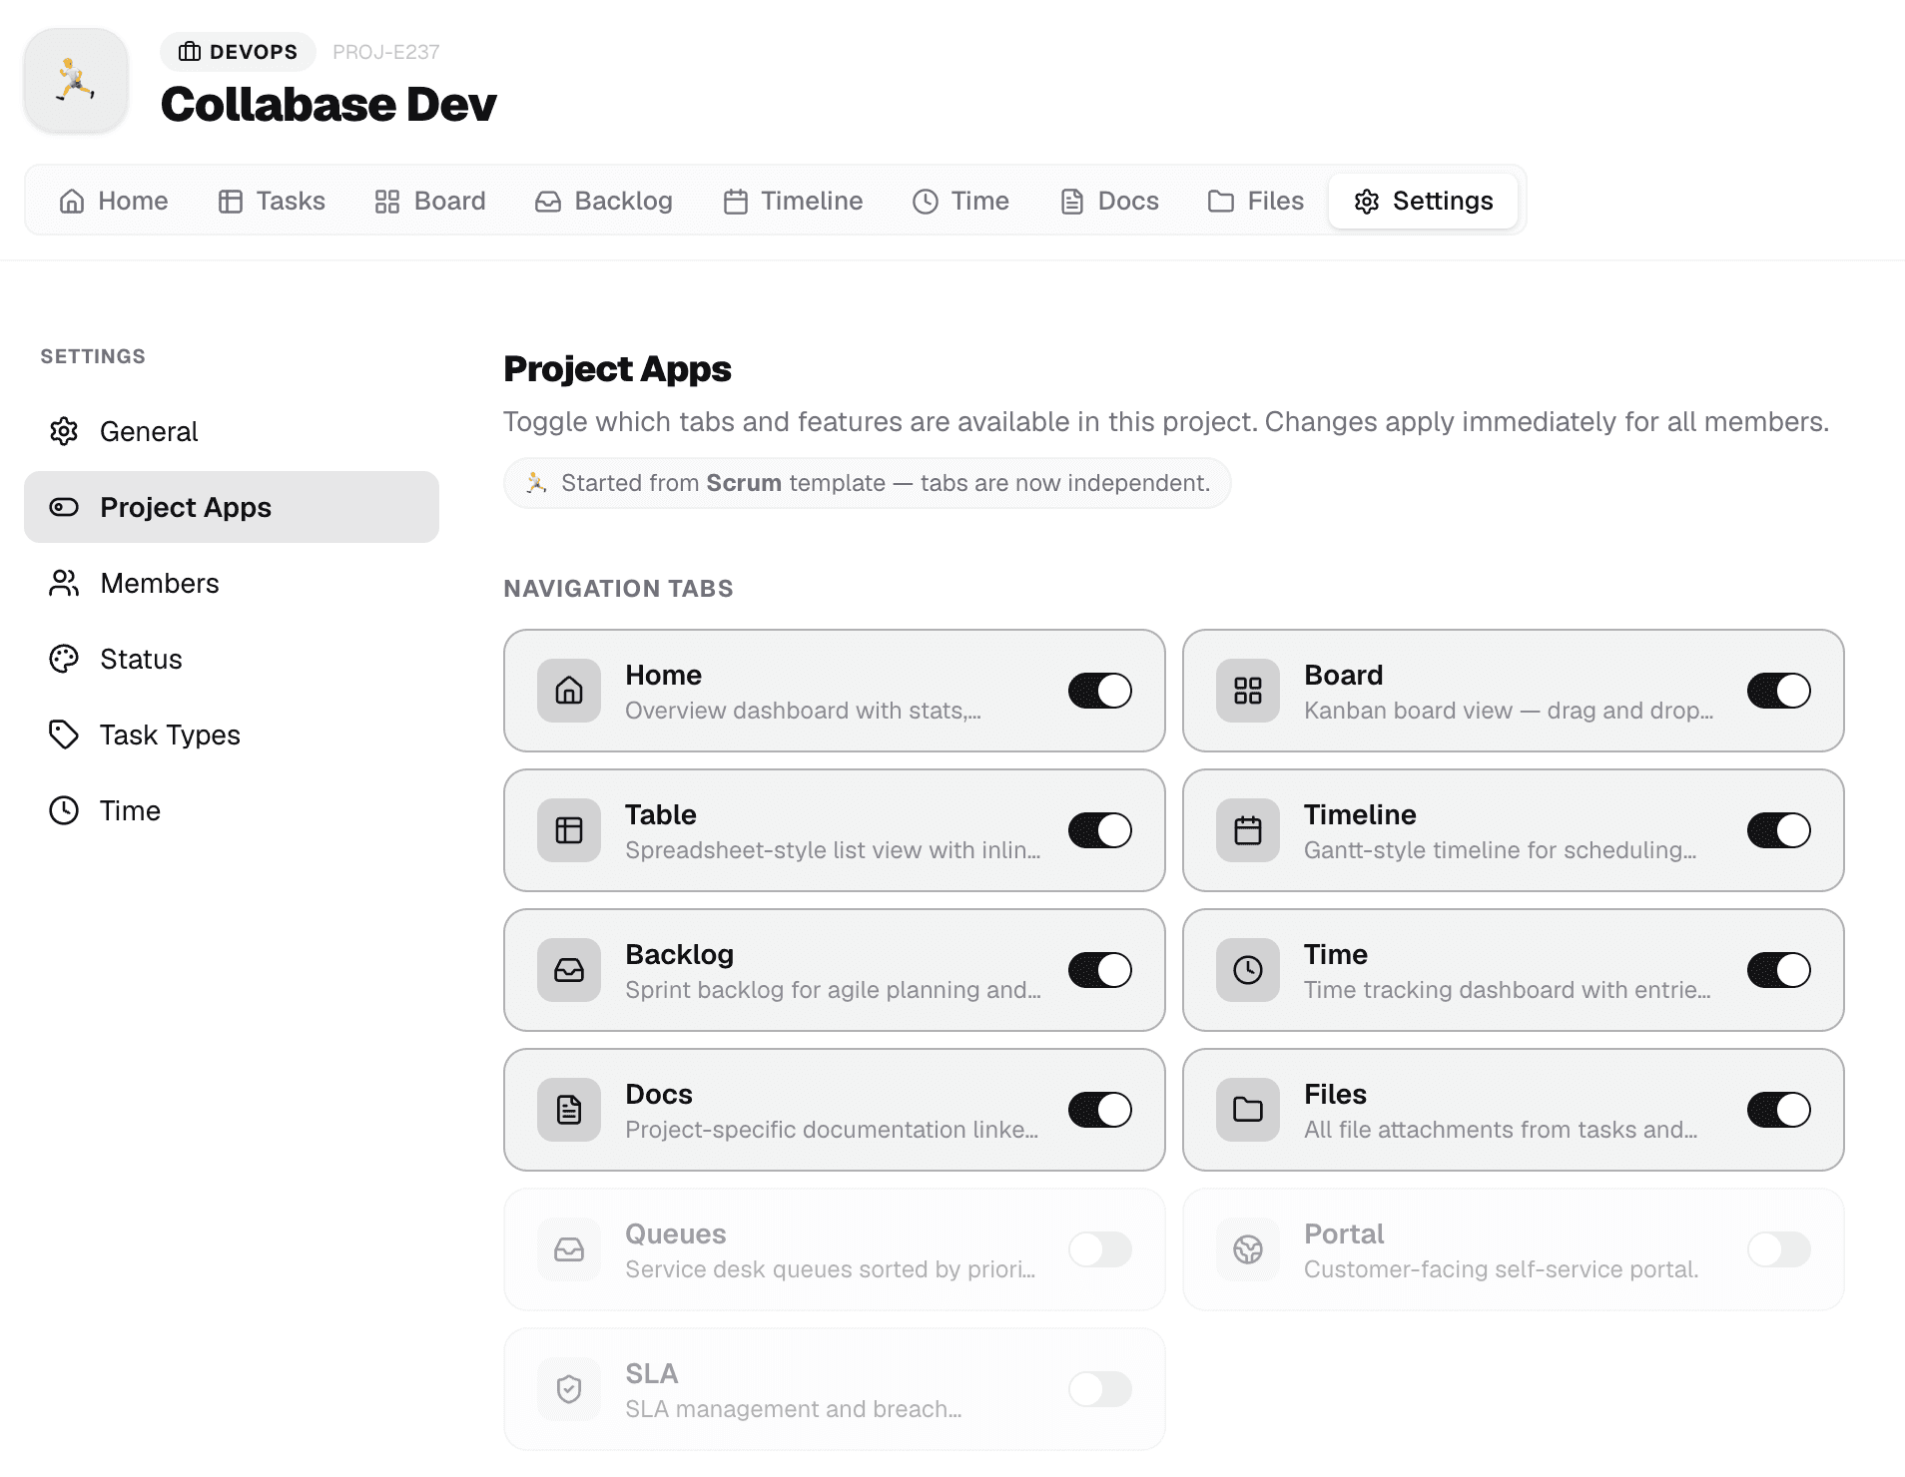Image resolution: width=1905 pixels, height=1477 pixels.
Task: Click the palette icon beside Status
Action: 64,659
